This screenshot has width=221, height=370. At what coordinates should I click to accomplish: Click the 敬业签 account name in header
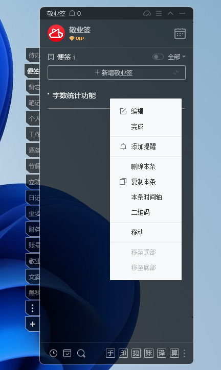click(x=80, y=30)
